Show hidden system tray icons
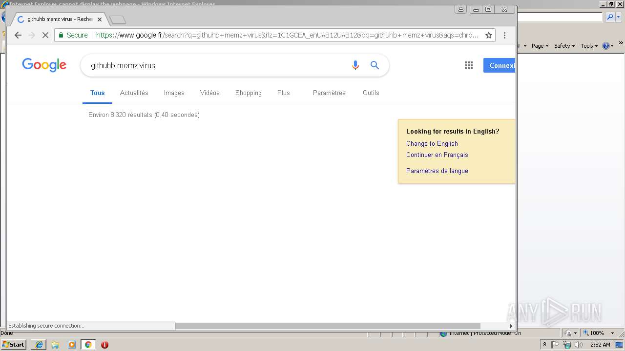 545,345
